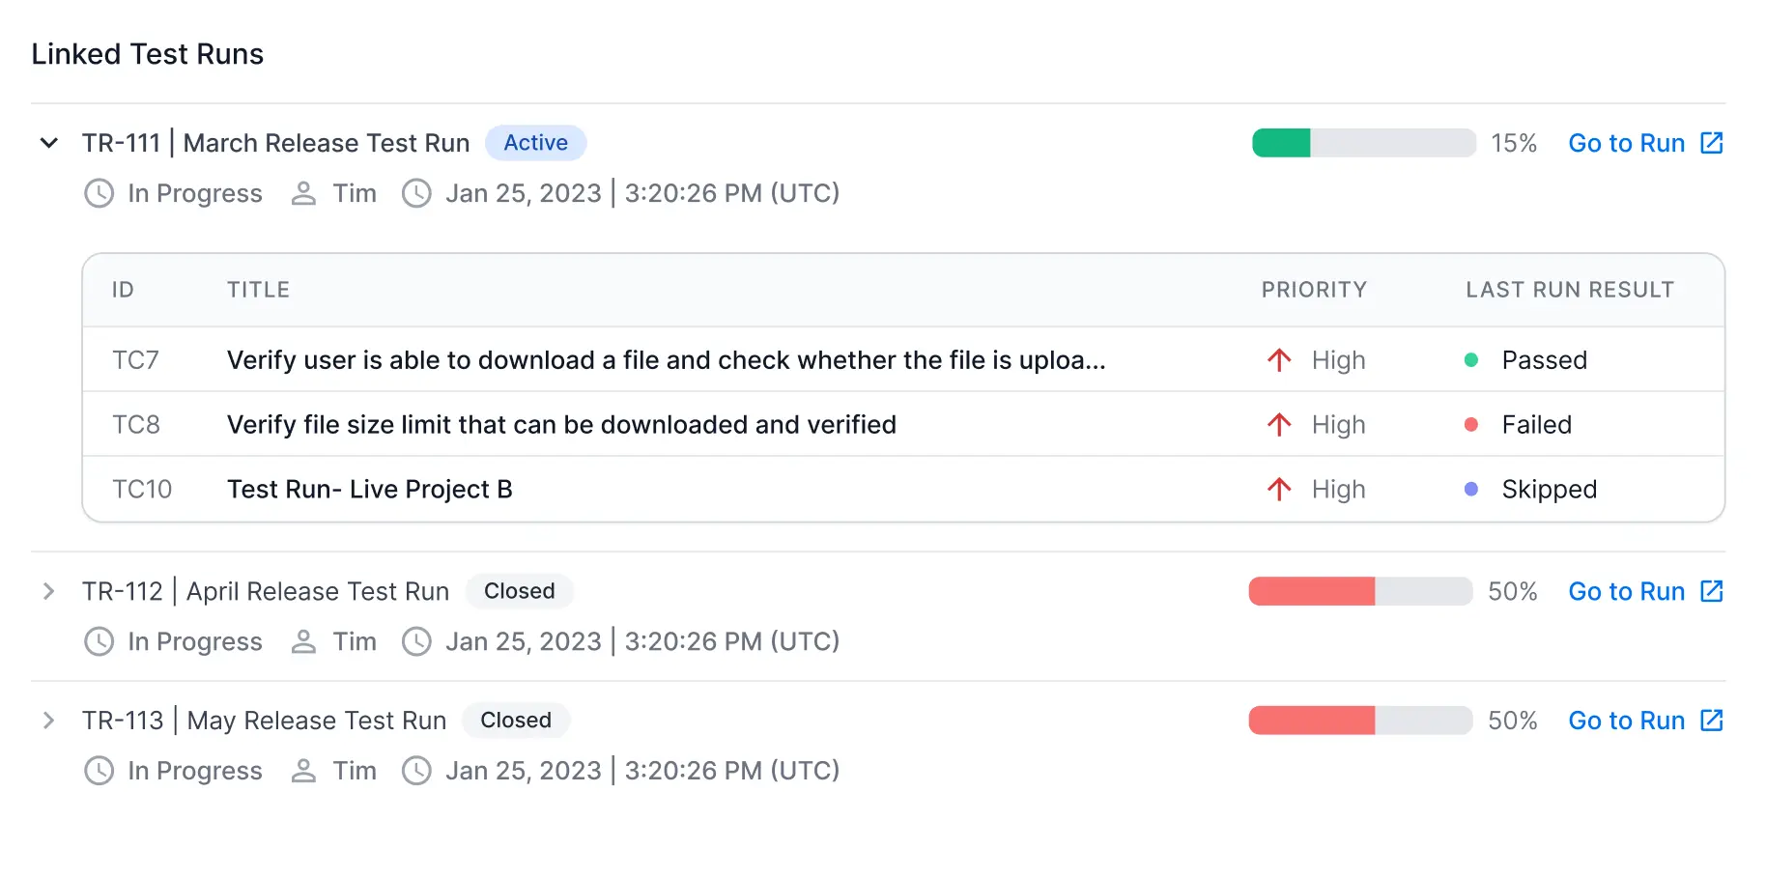Open the TC10 Test Run- Live Project B row
The width and height of the screenshot is (1766, 877).
(369, 490)
